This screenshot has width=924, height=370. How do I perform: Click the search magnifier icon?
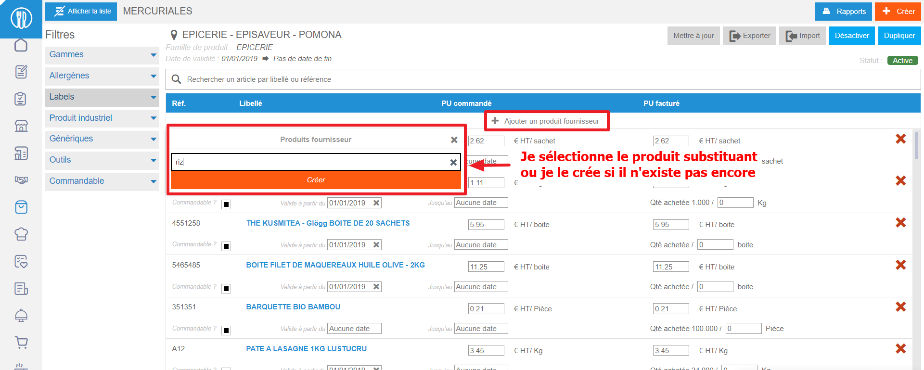click(x=176, y=79)
